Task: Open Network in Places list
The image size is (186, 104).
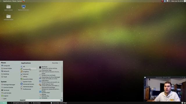Action: click(x=5, y=71)
